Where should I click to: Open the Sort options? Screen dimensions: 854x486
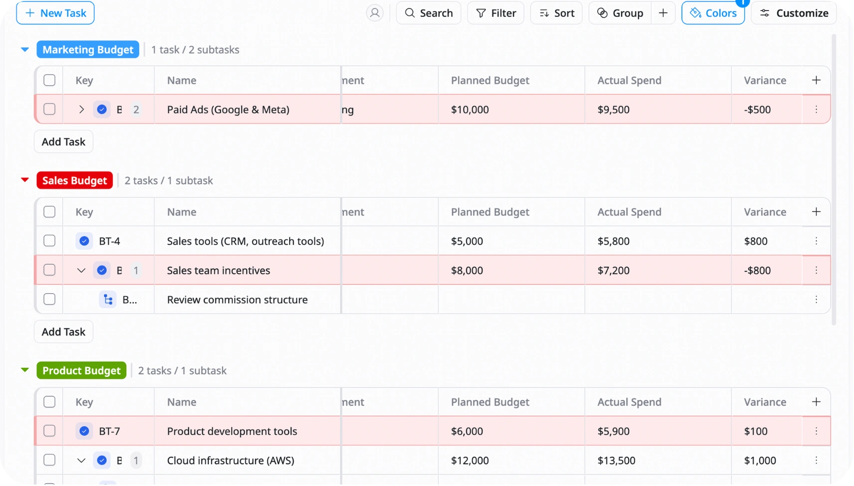[x=556, y=13]
